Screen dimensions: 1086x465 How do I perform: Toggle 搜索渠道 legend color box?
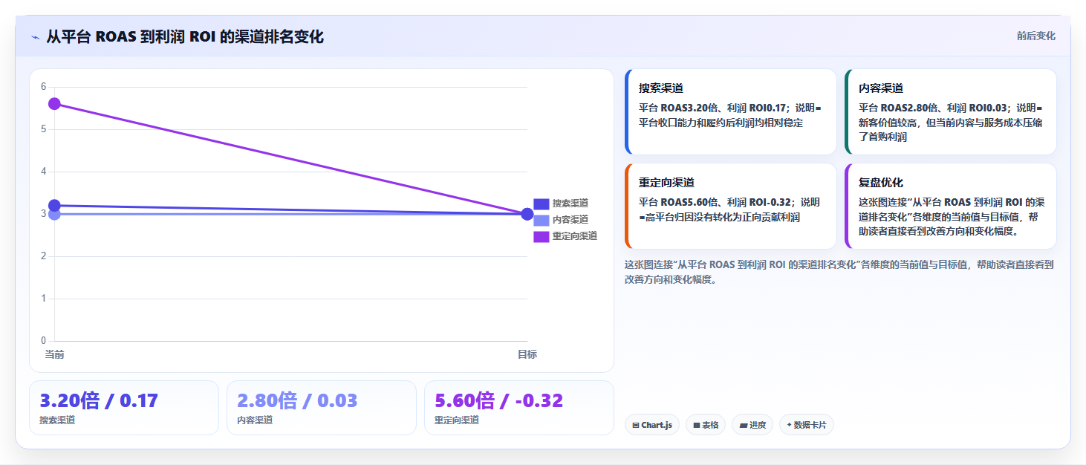541,204
